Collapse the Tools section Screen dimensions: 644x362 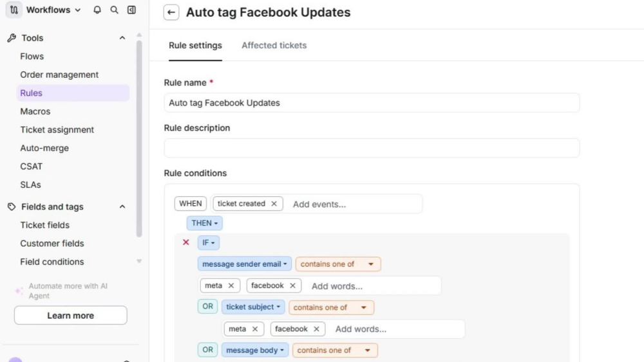pyautogui.click(x=122, y=38)
